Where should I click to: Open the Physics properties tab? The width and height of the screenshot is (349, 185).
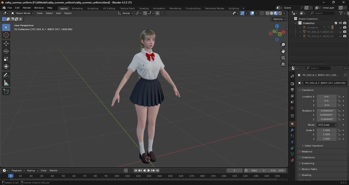(292, 142)
